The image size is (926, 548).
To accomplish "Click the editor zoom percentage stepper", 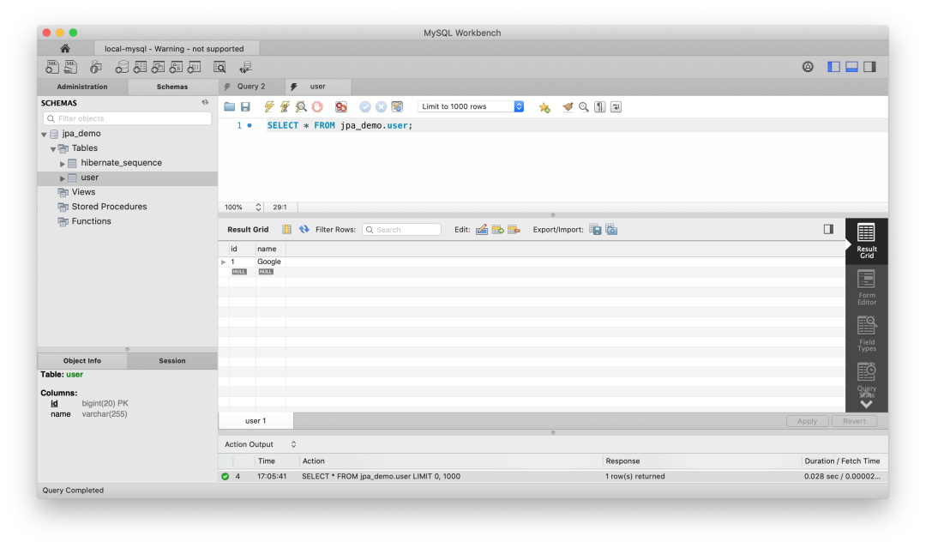I will 258,208.
